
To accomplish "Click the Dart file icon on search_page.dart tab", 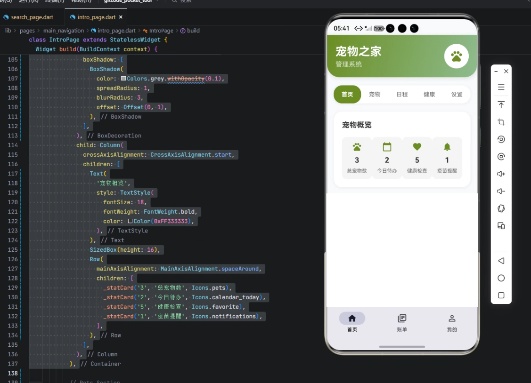I will (6, 17).
